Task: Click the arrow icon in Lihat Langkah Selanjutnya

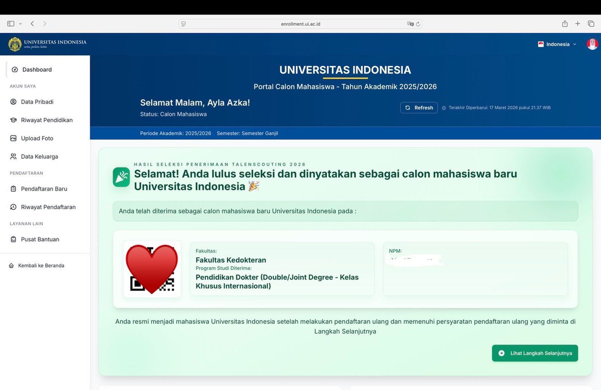Action: point(501,353)
